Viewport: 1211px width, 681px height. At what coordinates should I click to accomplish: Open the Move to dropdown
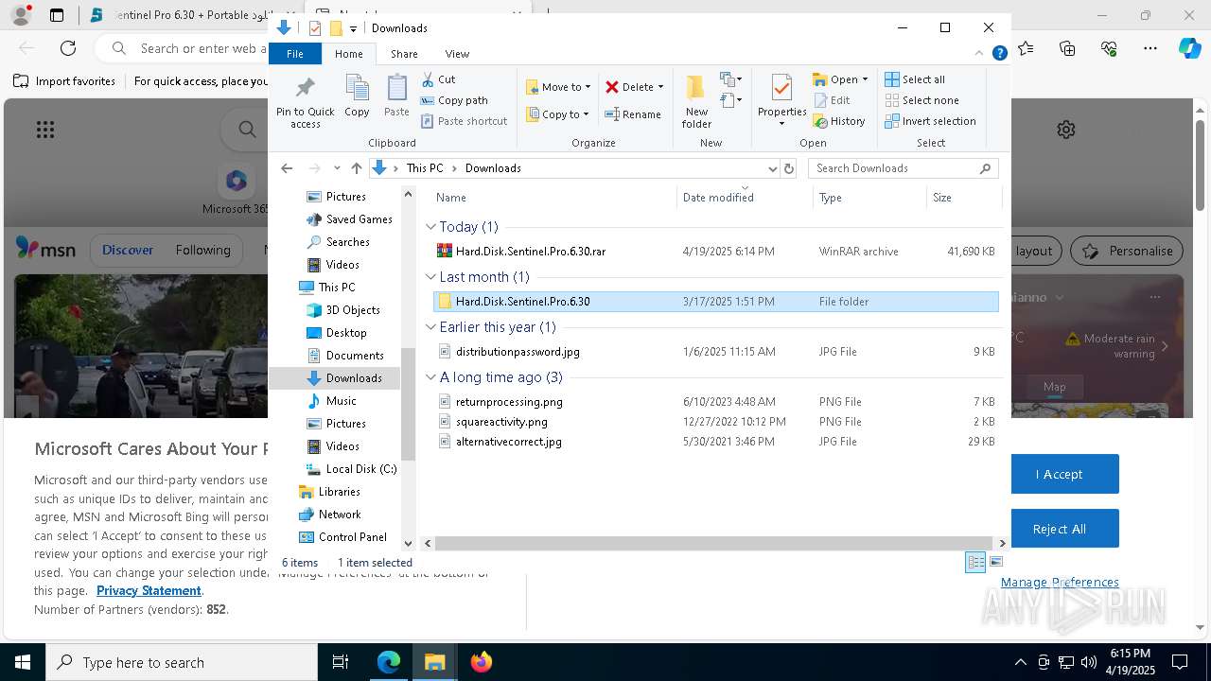558,87
